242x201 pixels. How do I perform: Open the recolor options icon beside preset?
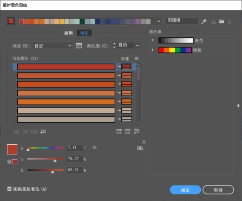[79, 45]
